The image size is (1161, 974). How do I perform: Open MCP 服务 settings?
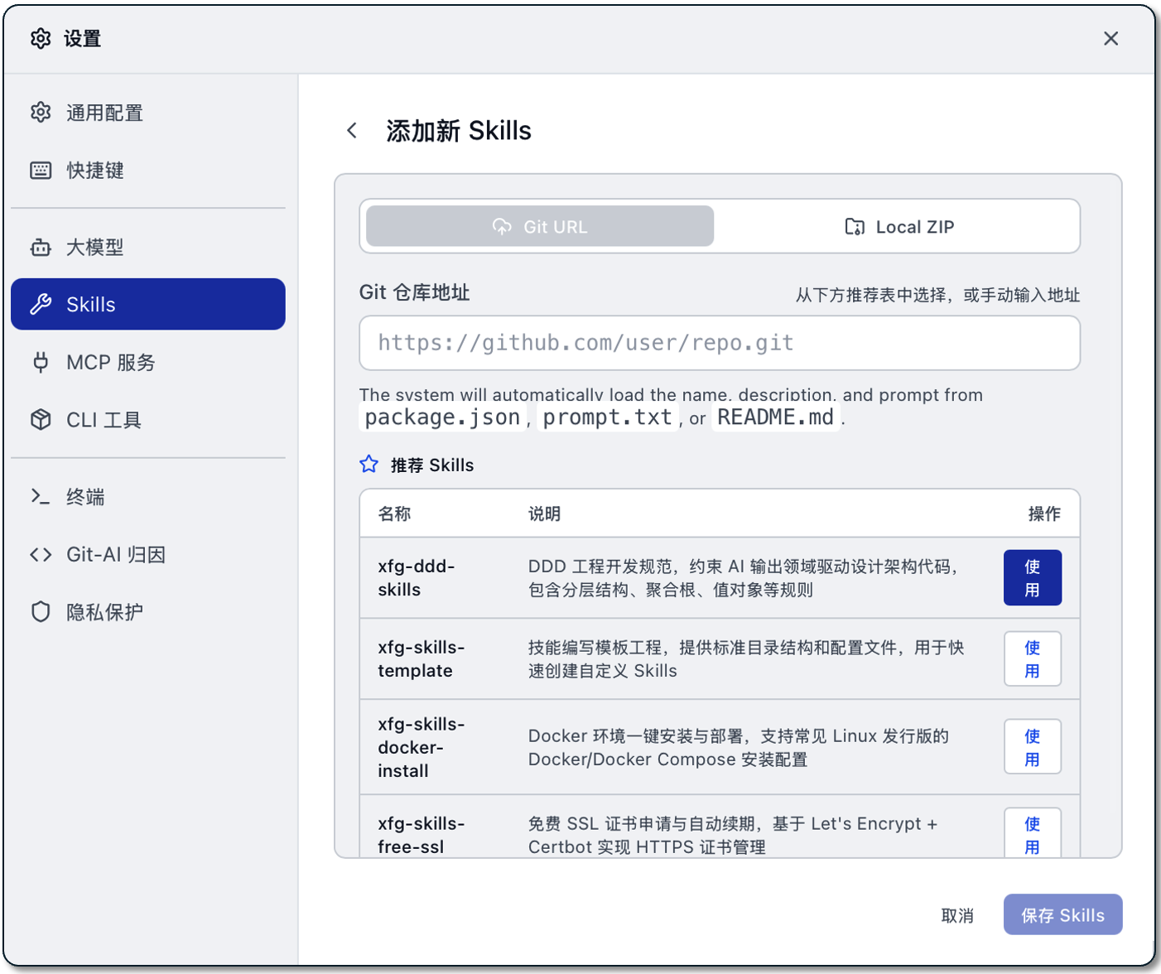tap(148, 363)
